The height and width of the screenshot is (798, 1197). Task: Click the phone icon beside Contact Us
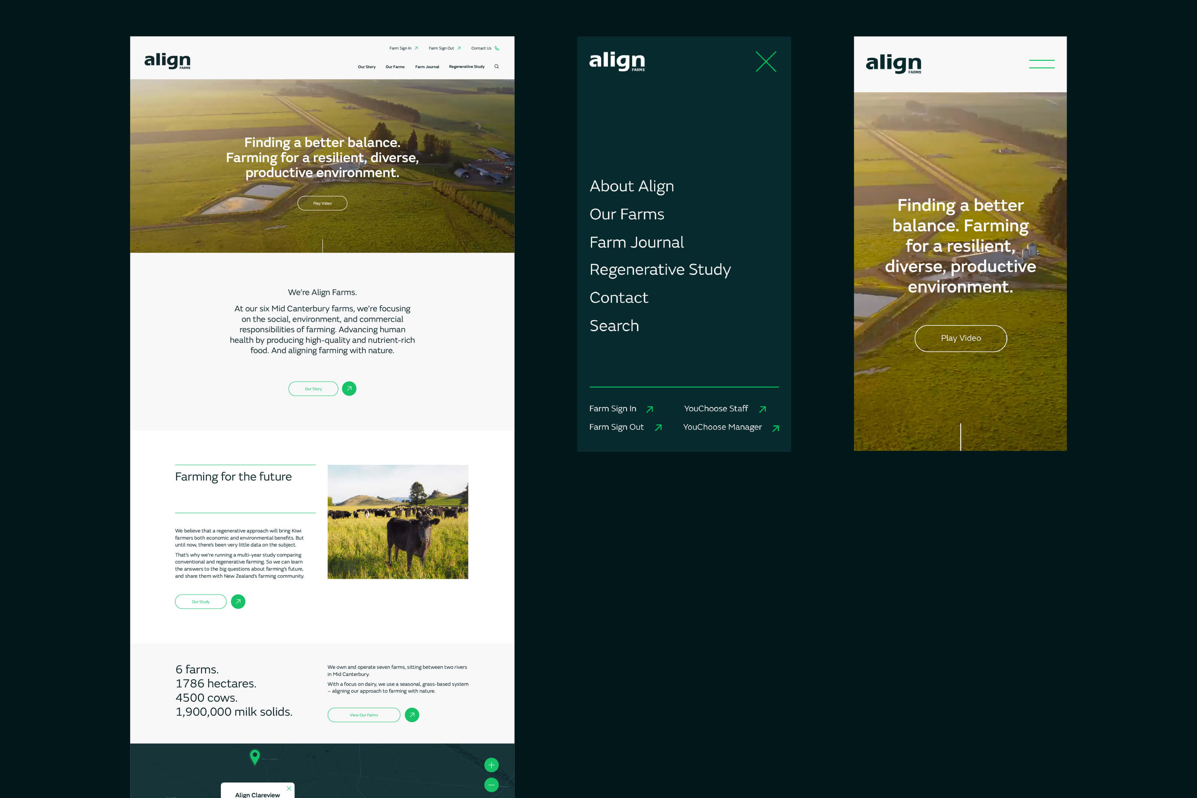click(x=497, y=48)
